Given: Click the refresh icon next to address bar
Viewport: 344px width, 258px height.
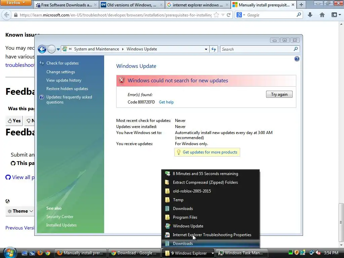Looking at the screenshot, I should [214, 49].
